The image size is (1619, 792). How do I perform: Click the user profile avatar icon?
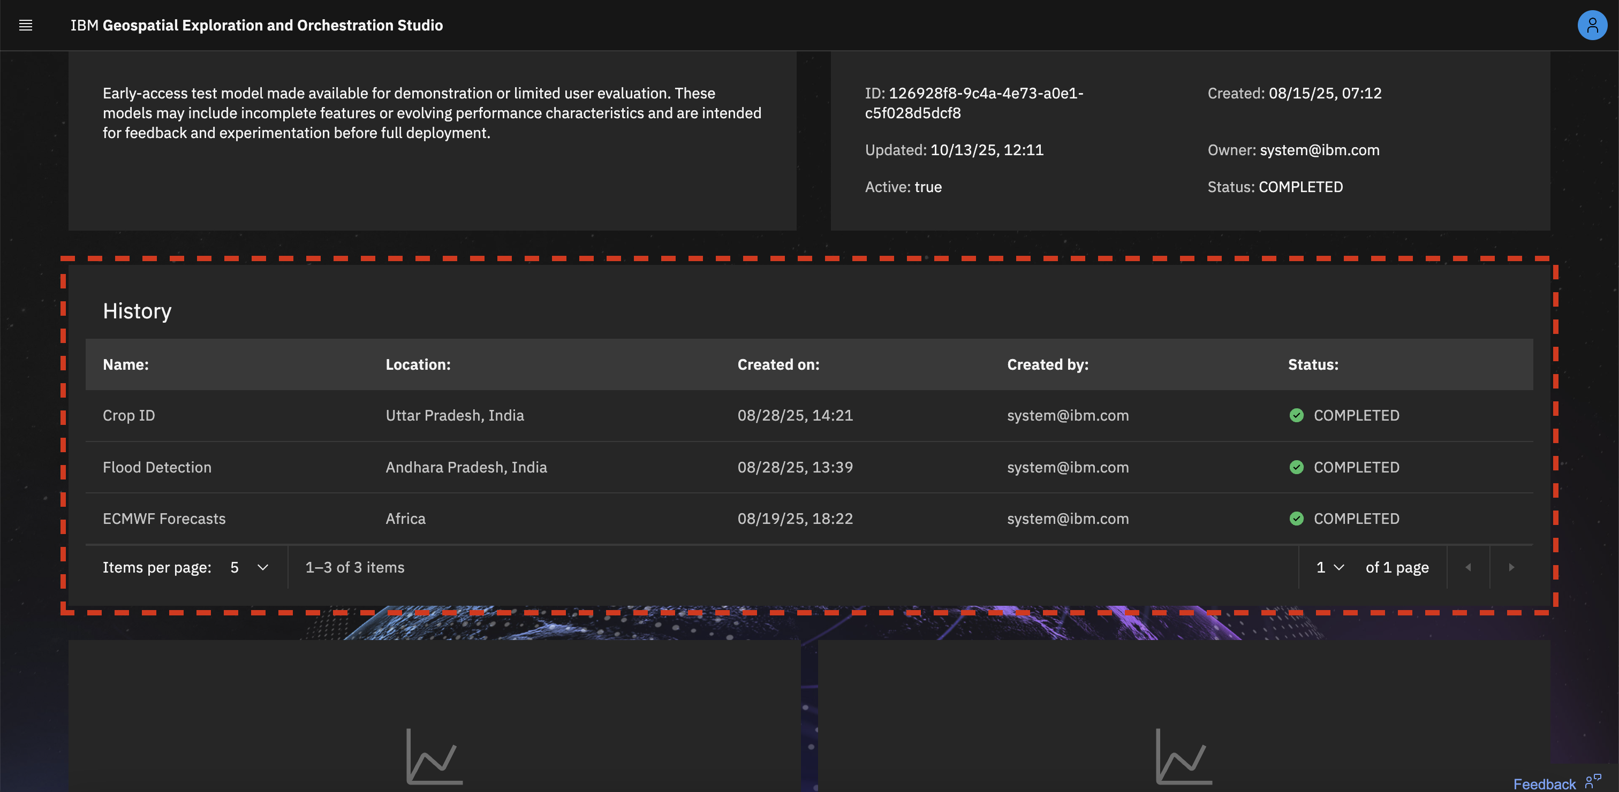coord(1592,25)
